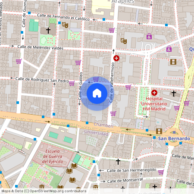Select the theatre masks icon near Fernando el Católico
Screen dimensions: 194x194
click(x=65, y=25)
